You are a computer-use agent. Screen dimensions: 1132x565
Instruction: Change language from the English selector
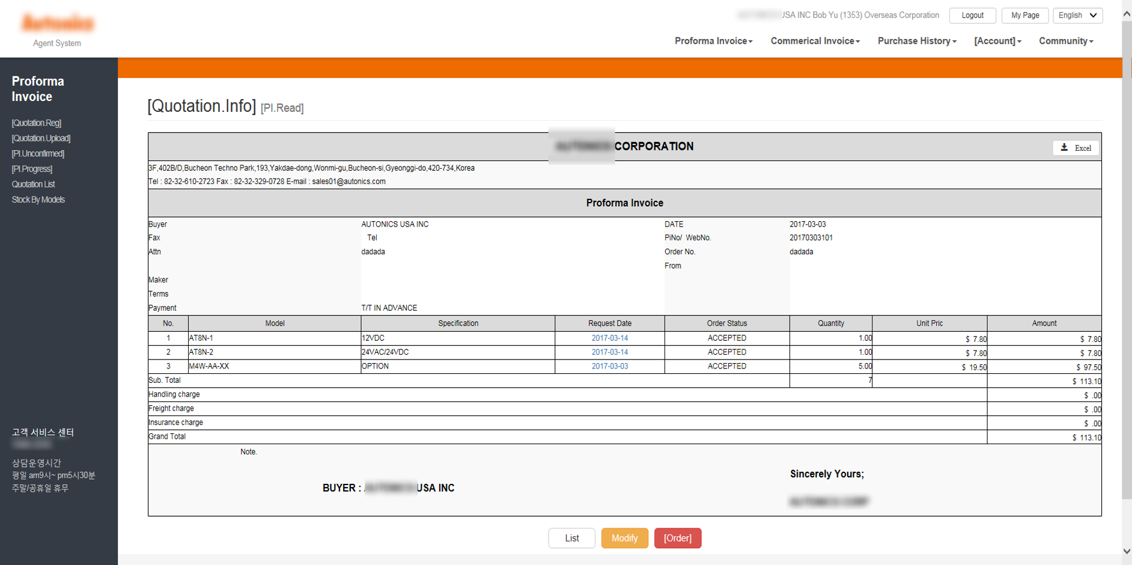pos(1077,16)
